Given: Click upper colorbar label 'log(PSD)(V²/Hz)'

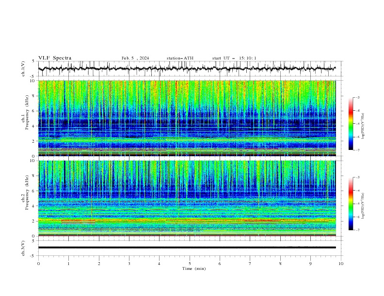Looking at the screenshot, I should click(363, 126).
